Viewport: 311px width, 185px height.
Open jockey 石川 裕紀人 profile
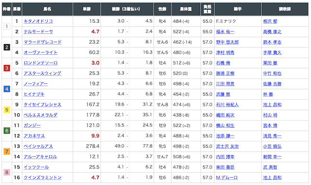coord(227,105)
